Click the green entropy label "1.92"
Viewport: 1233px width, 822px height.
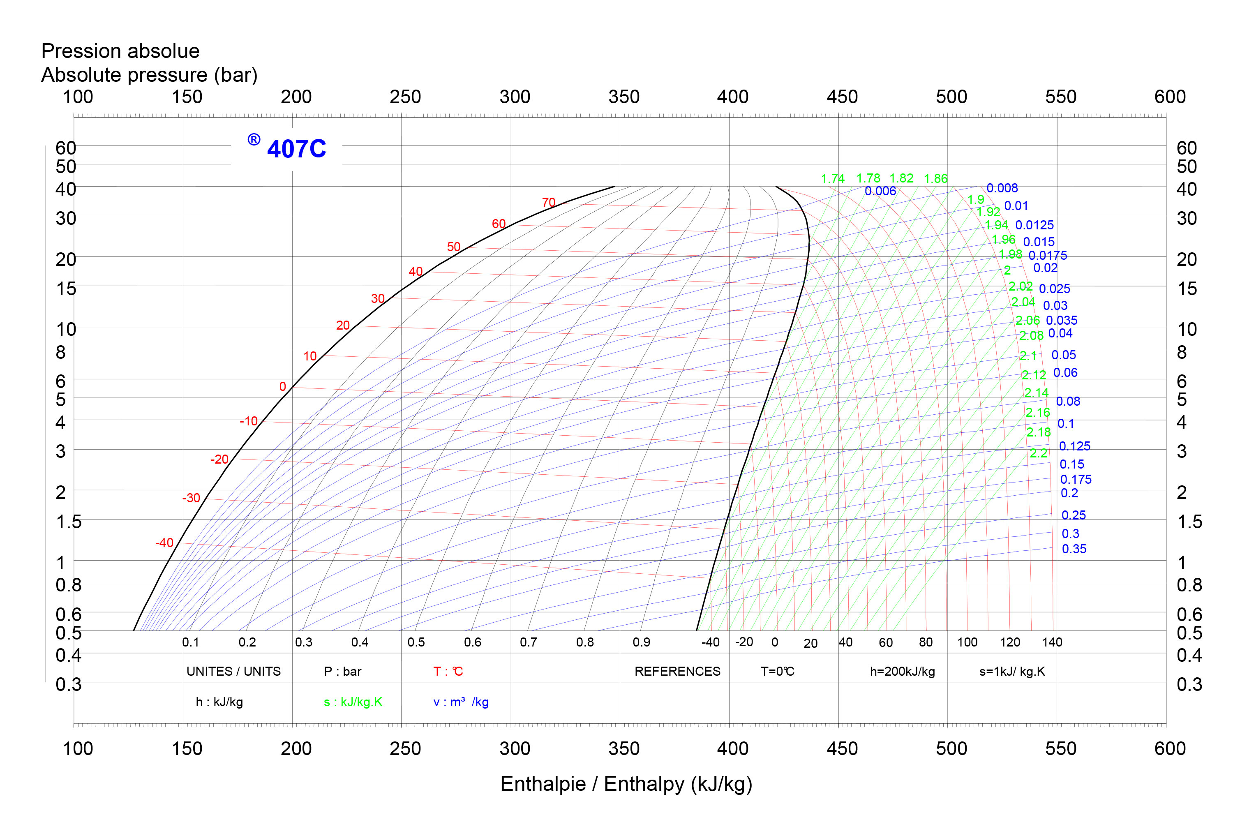(x=988, y=212)
